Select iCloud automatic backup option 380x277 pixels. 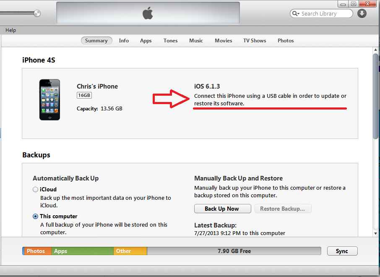point(35,189)
